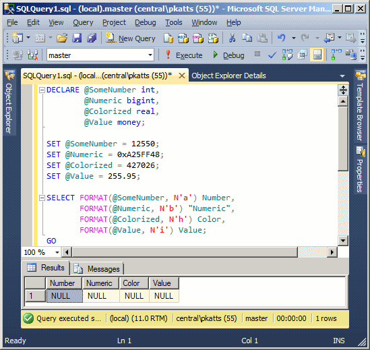
Task: Open the Edit menu
Action: coord(33,22)
